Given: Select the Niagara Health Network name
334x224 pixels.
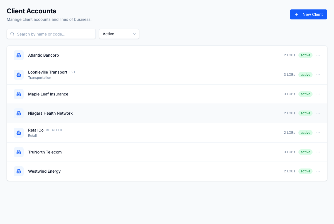Looking at the screenshot, I should [50, 113].
